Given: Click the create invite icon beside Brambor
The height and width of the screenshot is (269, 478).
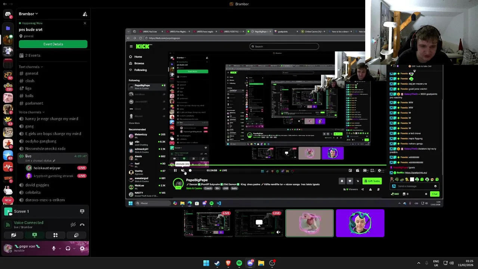Looking at the screenshot, I should [85, 14].
